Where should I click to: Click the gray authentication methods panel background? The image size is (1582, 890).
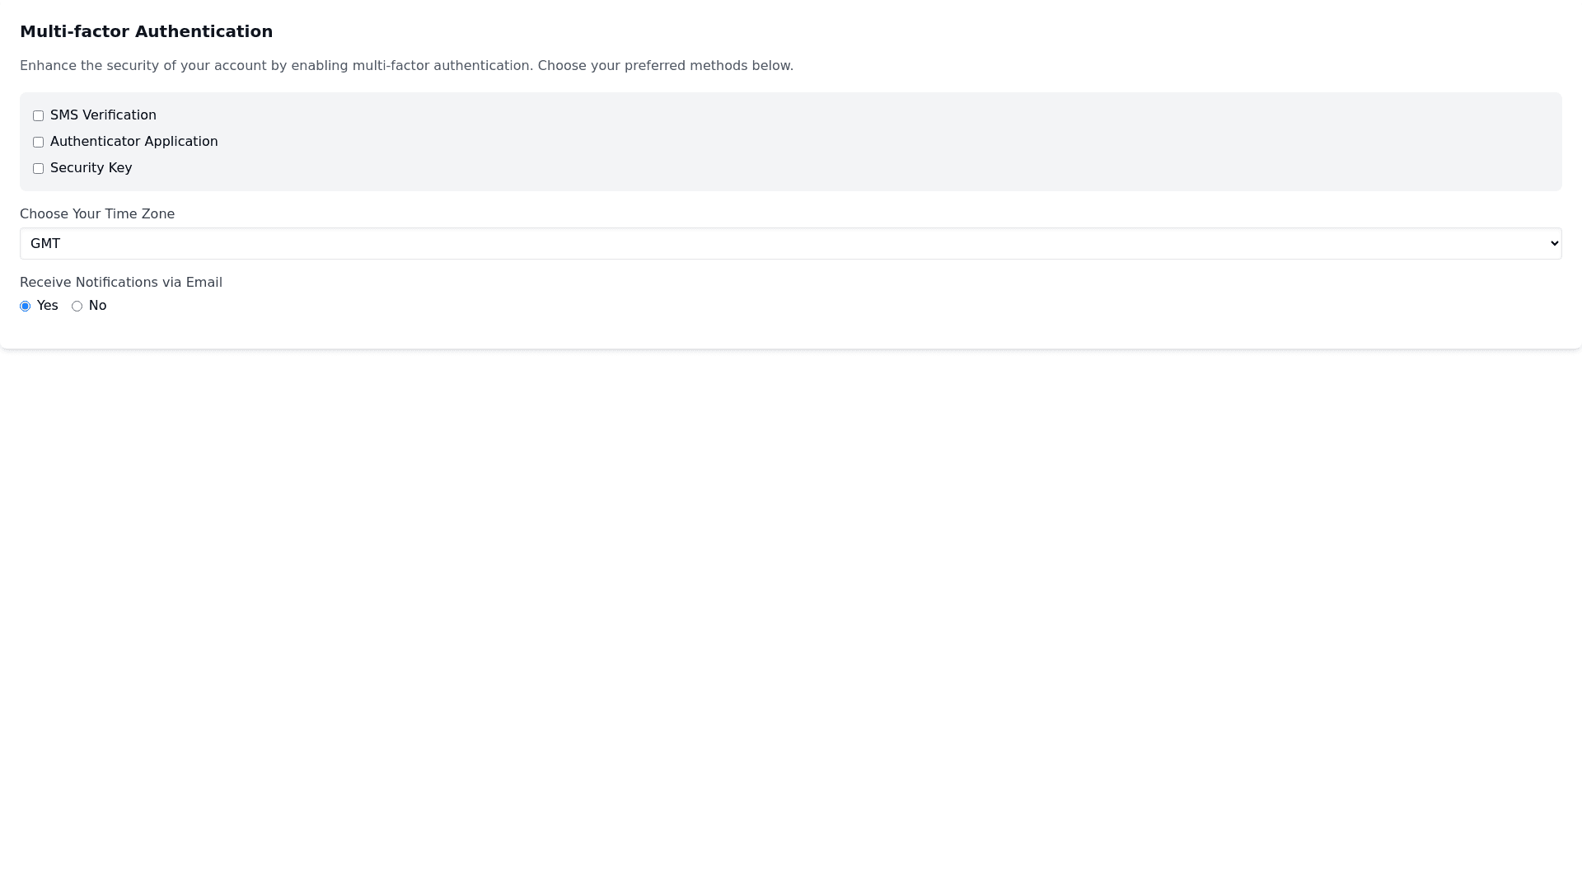pos(906,142)
